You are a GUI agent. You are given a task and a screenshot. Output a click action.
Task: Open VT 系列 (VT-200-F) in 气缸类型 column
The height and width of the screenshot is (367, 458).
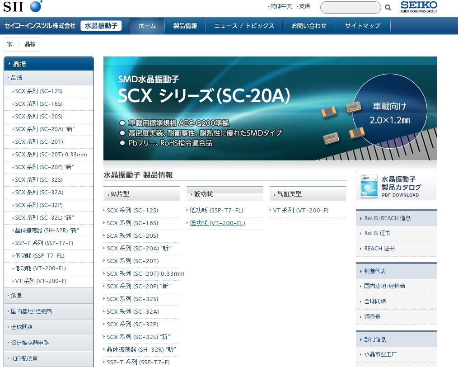pos(300,211)
